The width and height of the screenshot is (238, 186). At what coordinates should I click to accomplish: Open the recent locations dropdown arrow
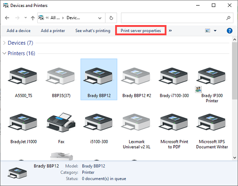(x=26, y=18)
